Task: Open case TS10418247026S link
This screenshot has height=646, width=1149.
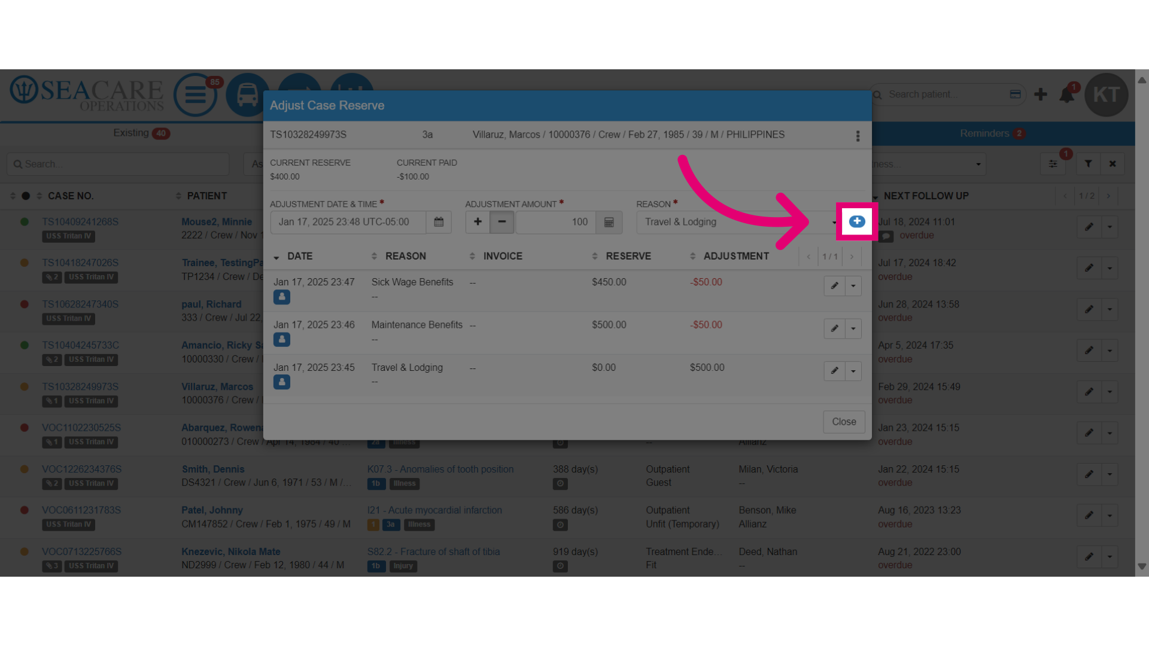Action: click(80, 263)
